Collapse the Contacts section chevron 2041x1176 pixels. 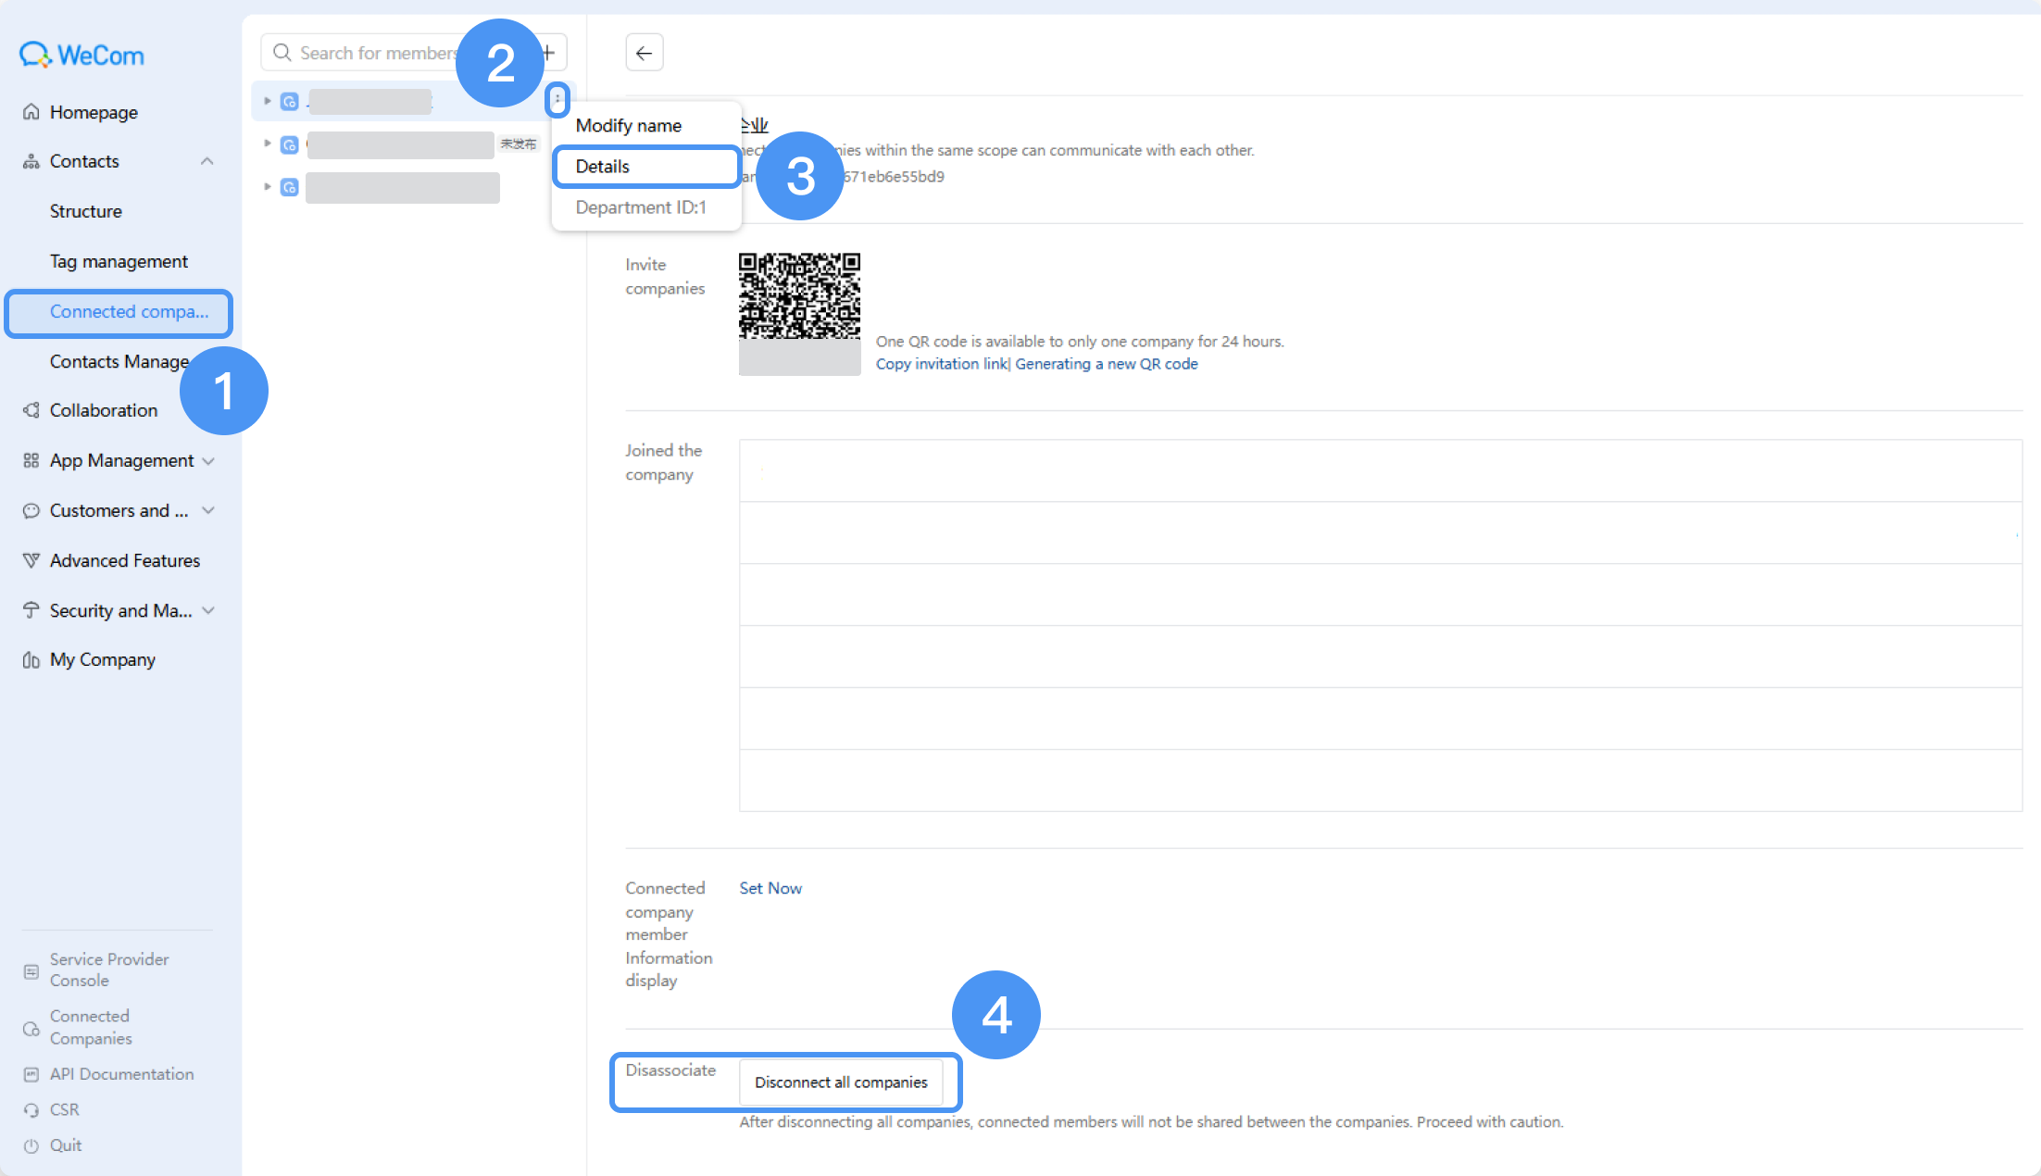207,161
